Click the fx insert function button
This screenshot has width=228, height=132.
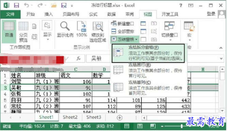coord(78,59)
